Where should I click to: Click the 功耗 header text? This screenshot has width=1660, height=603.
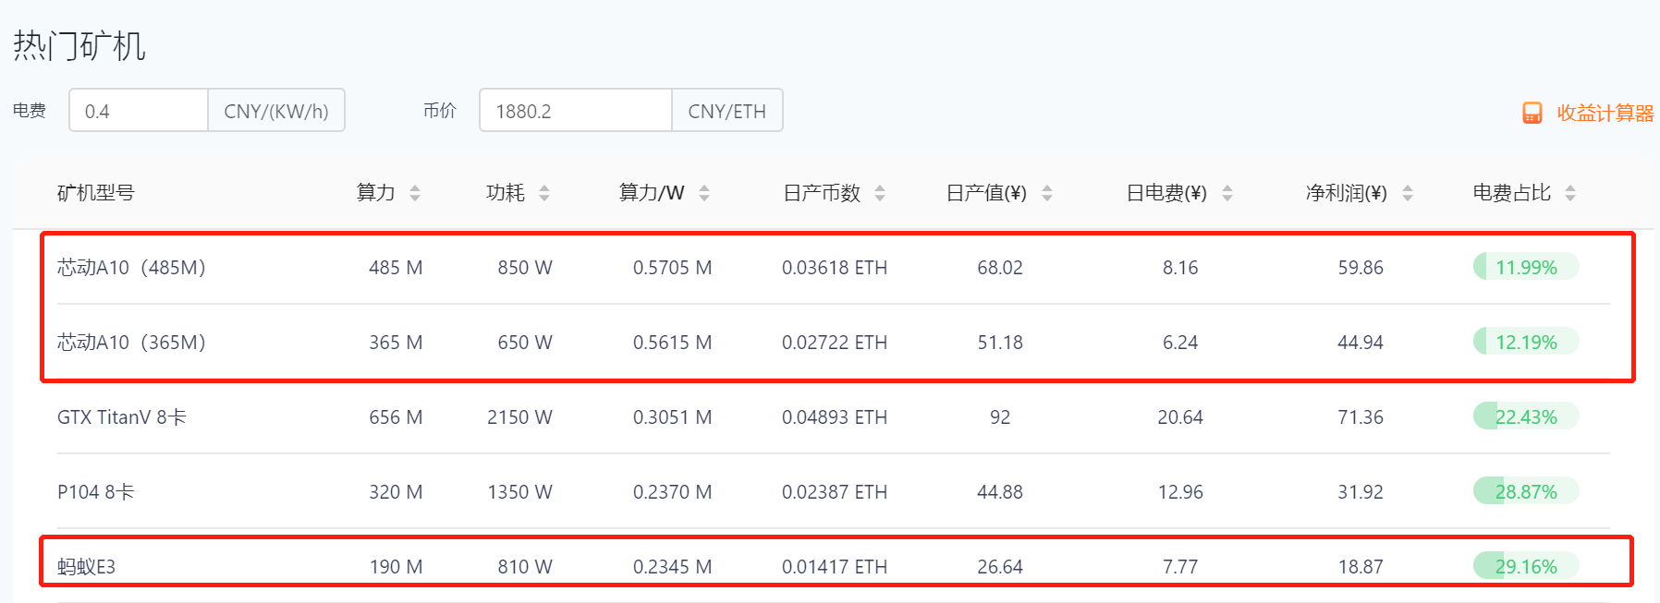click(x=506, y=192)
